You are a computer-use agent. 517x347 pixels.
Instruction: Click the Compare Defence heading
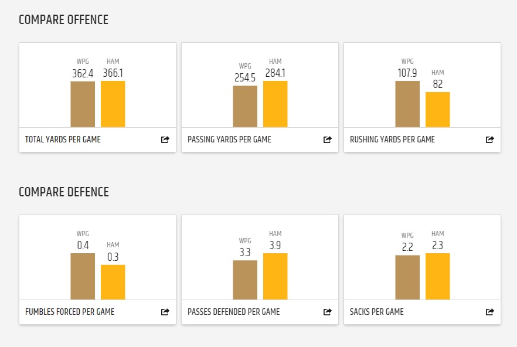pyautogui.click(x=63, y=192)
